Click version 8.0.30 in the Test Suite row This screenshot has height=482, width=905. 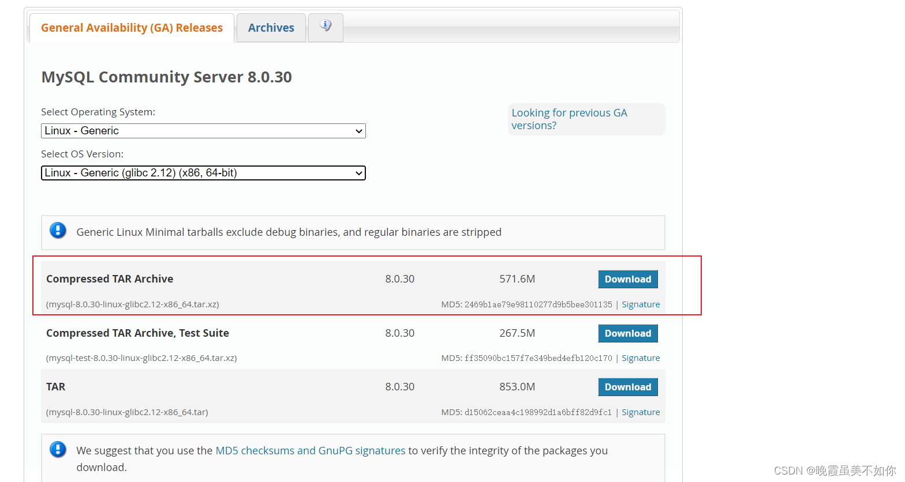(x=400, y=333)
